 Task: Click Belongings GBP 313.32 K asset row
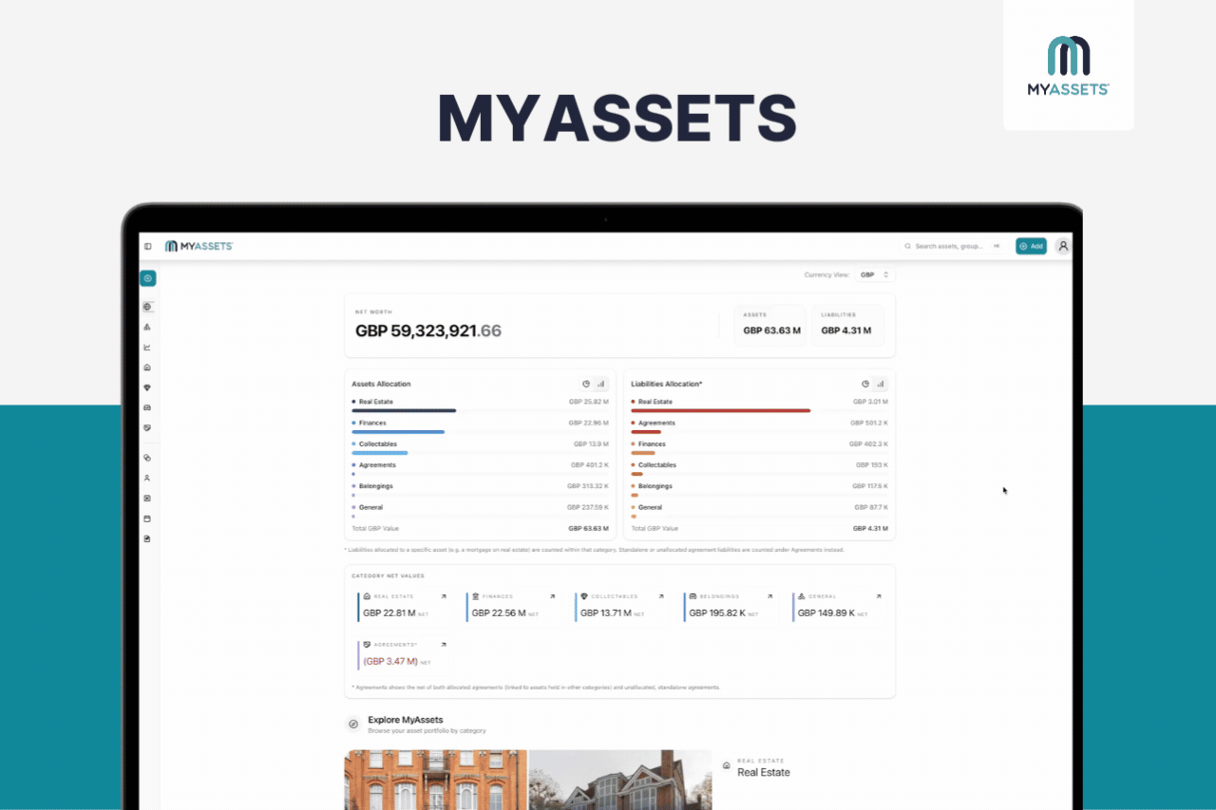[x=480, y=489]
